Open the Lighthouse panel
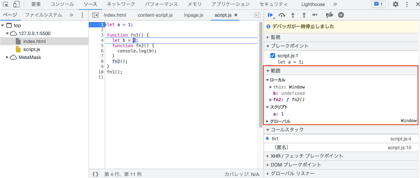The image size is (420, 178). click(313, 4)
